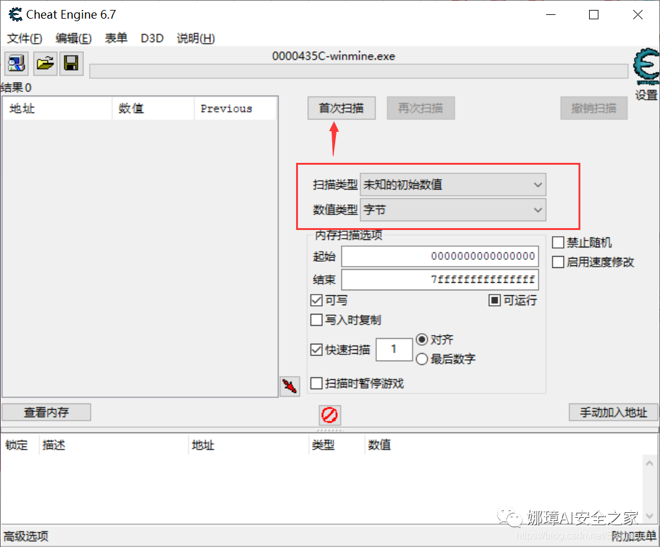Image resolution: width=660 pixels, height=547 pixels.
Task: Click the 手动加入地址 button
Action: (613, 412)
